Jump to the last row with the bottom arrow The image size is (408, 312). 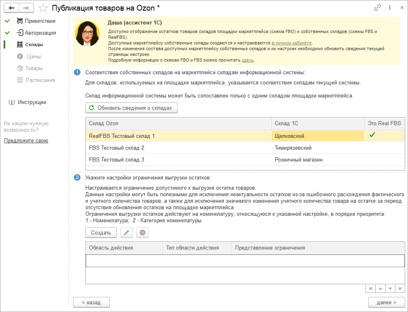(x=400, y=289)
